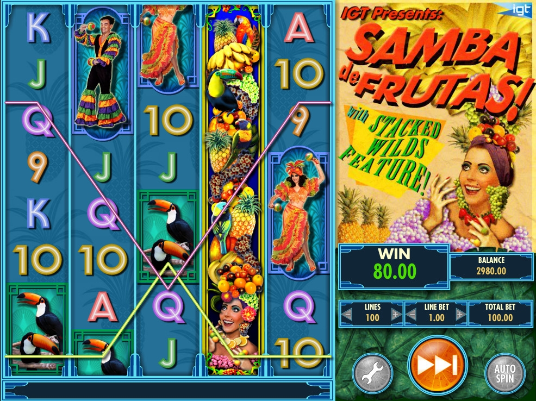Decrease the number of lines
This screenshot has width=536, height=401.
(347, 314)
